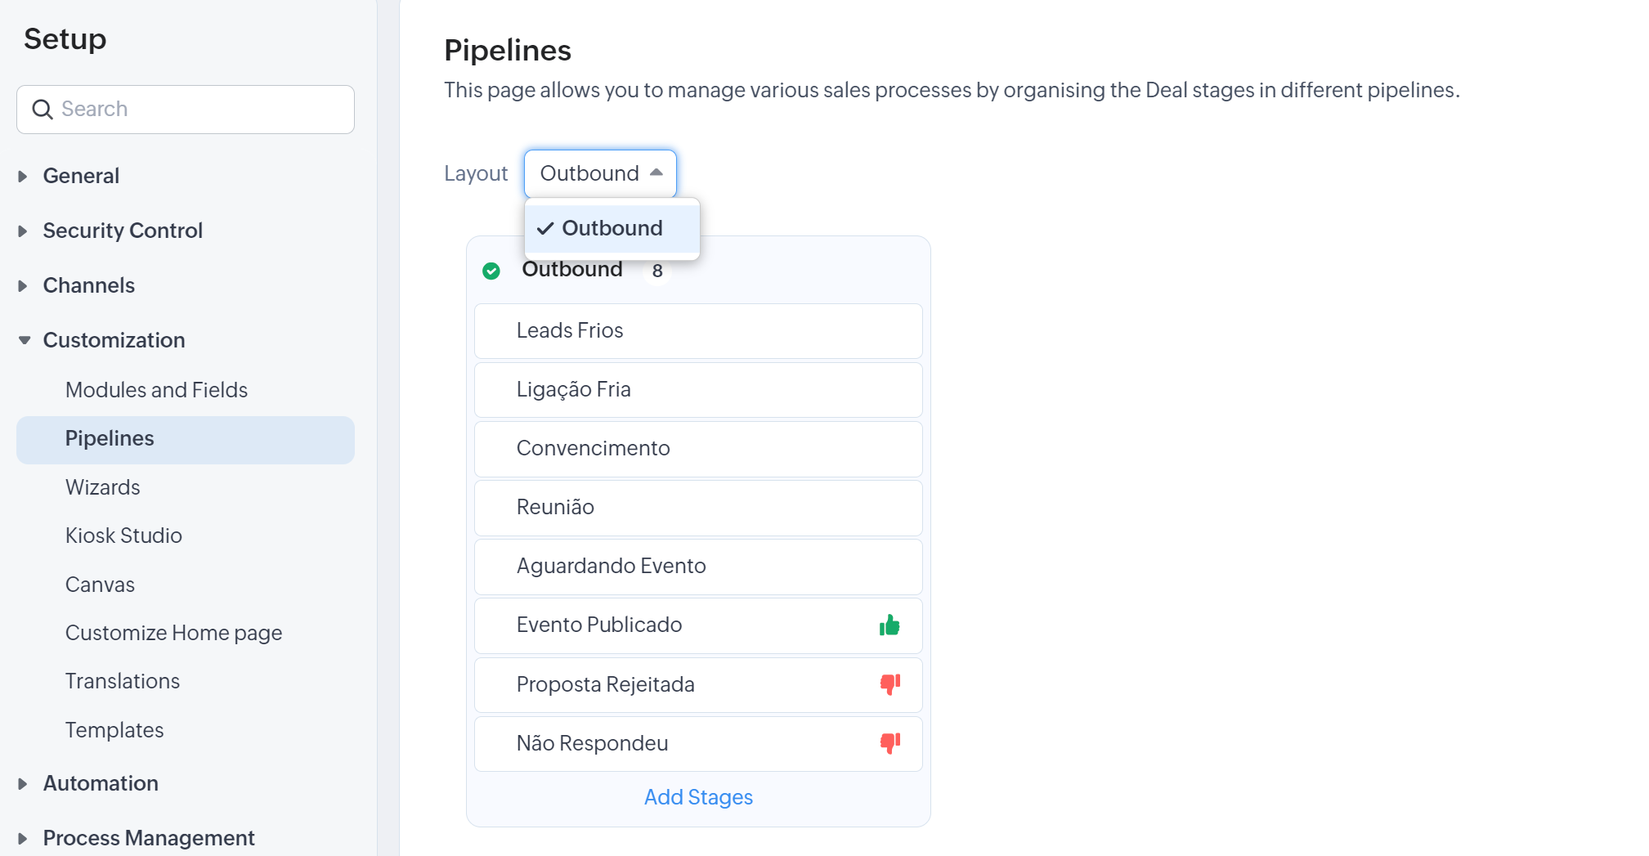
Task: Select the Pipelines item in the sidebar
Action: (x=110, y=439)
